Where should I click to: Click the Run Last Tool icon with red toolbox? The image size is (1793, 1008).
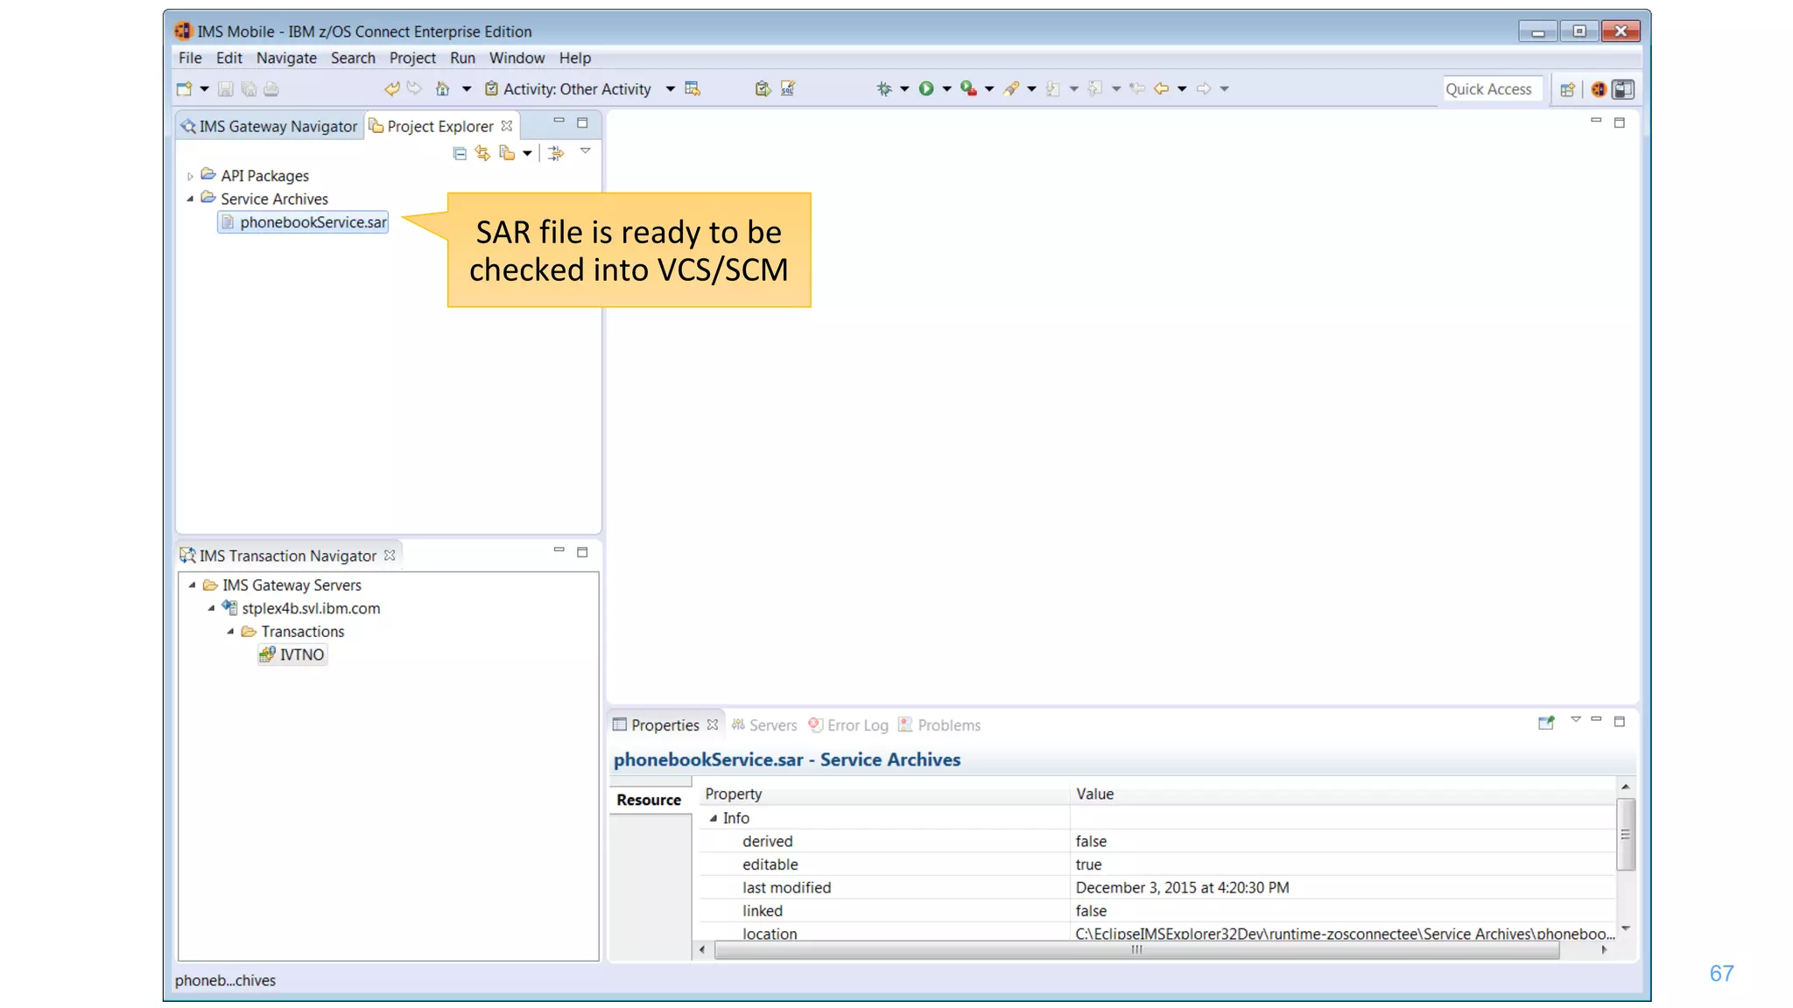[x=968, y=88]
